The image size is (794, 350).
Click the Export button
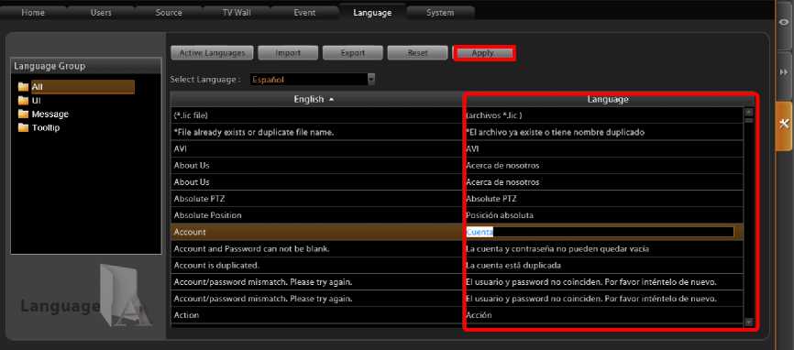(352, 53)
